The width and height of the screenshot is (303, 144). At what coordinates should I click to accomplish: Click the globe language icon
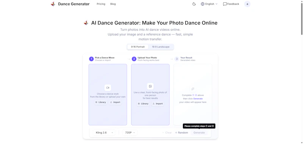click(203, 4)
